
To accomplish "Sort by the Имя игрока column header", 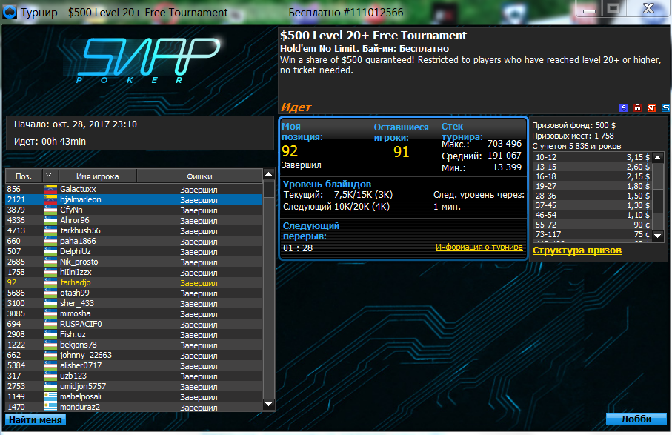I will (97, 176).
